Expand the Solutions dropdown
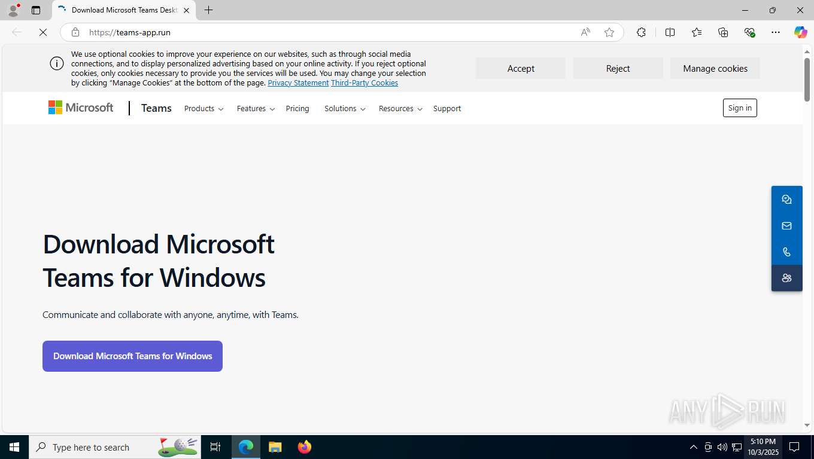 click(345, 109)
